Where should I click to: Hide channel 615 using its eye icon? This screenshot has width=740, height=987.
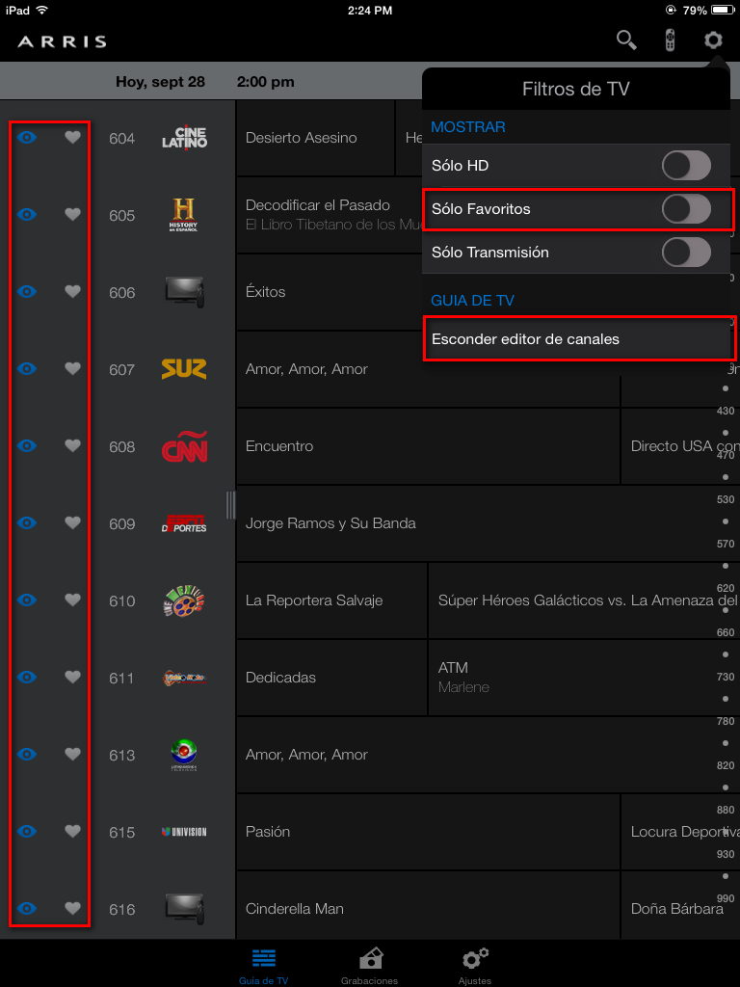pyautogui.click(x=26, y=832)
